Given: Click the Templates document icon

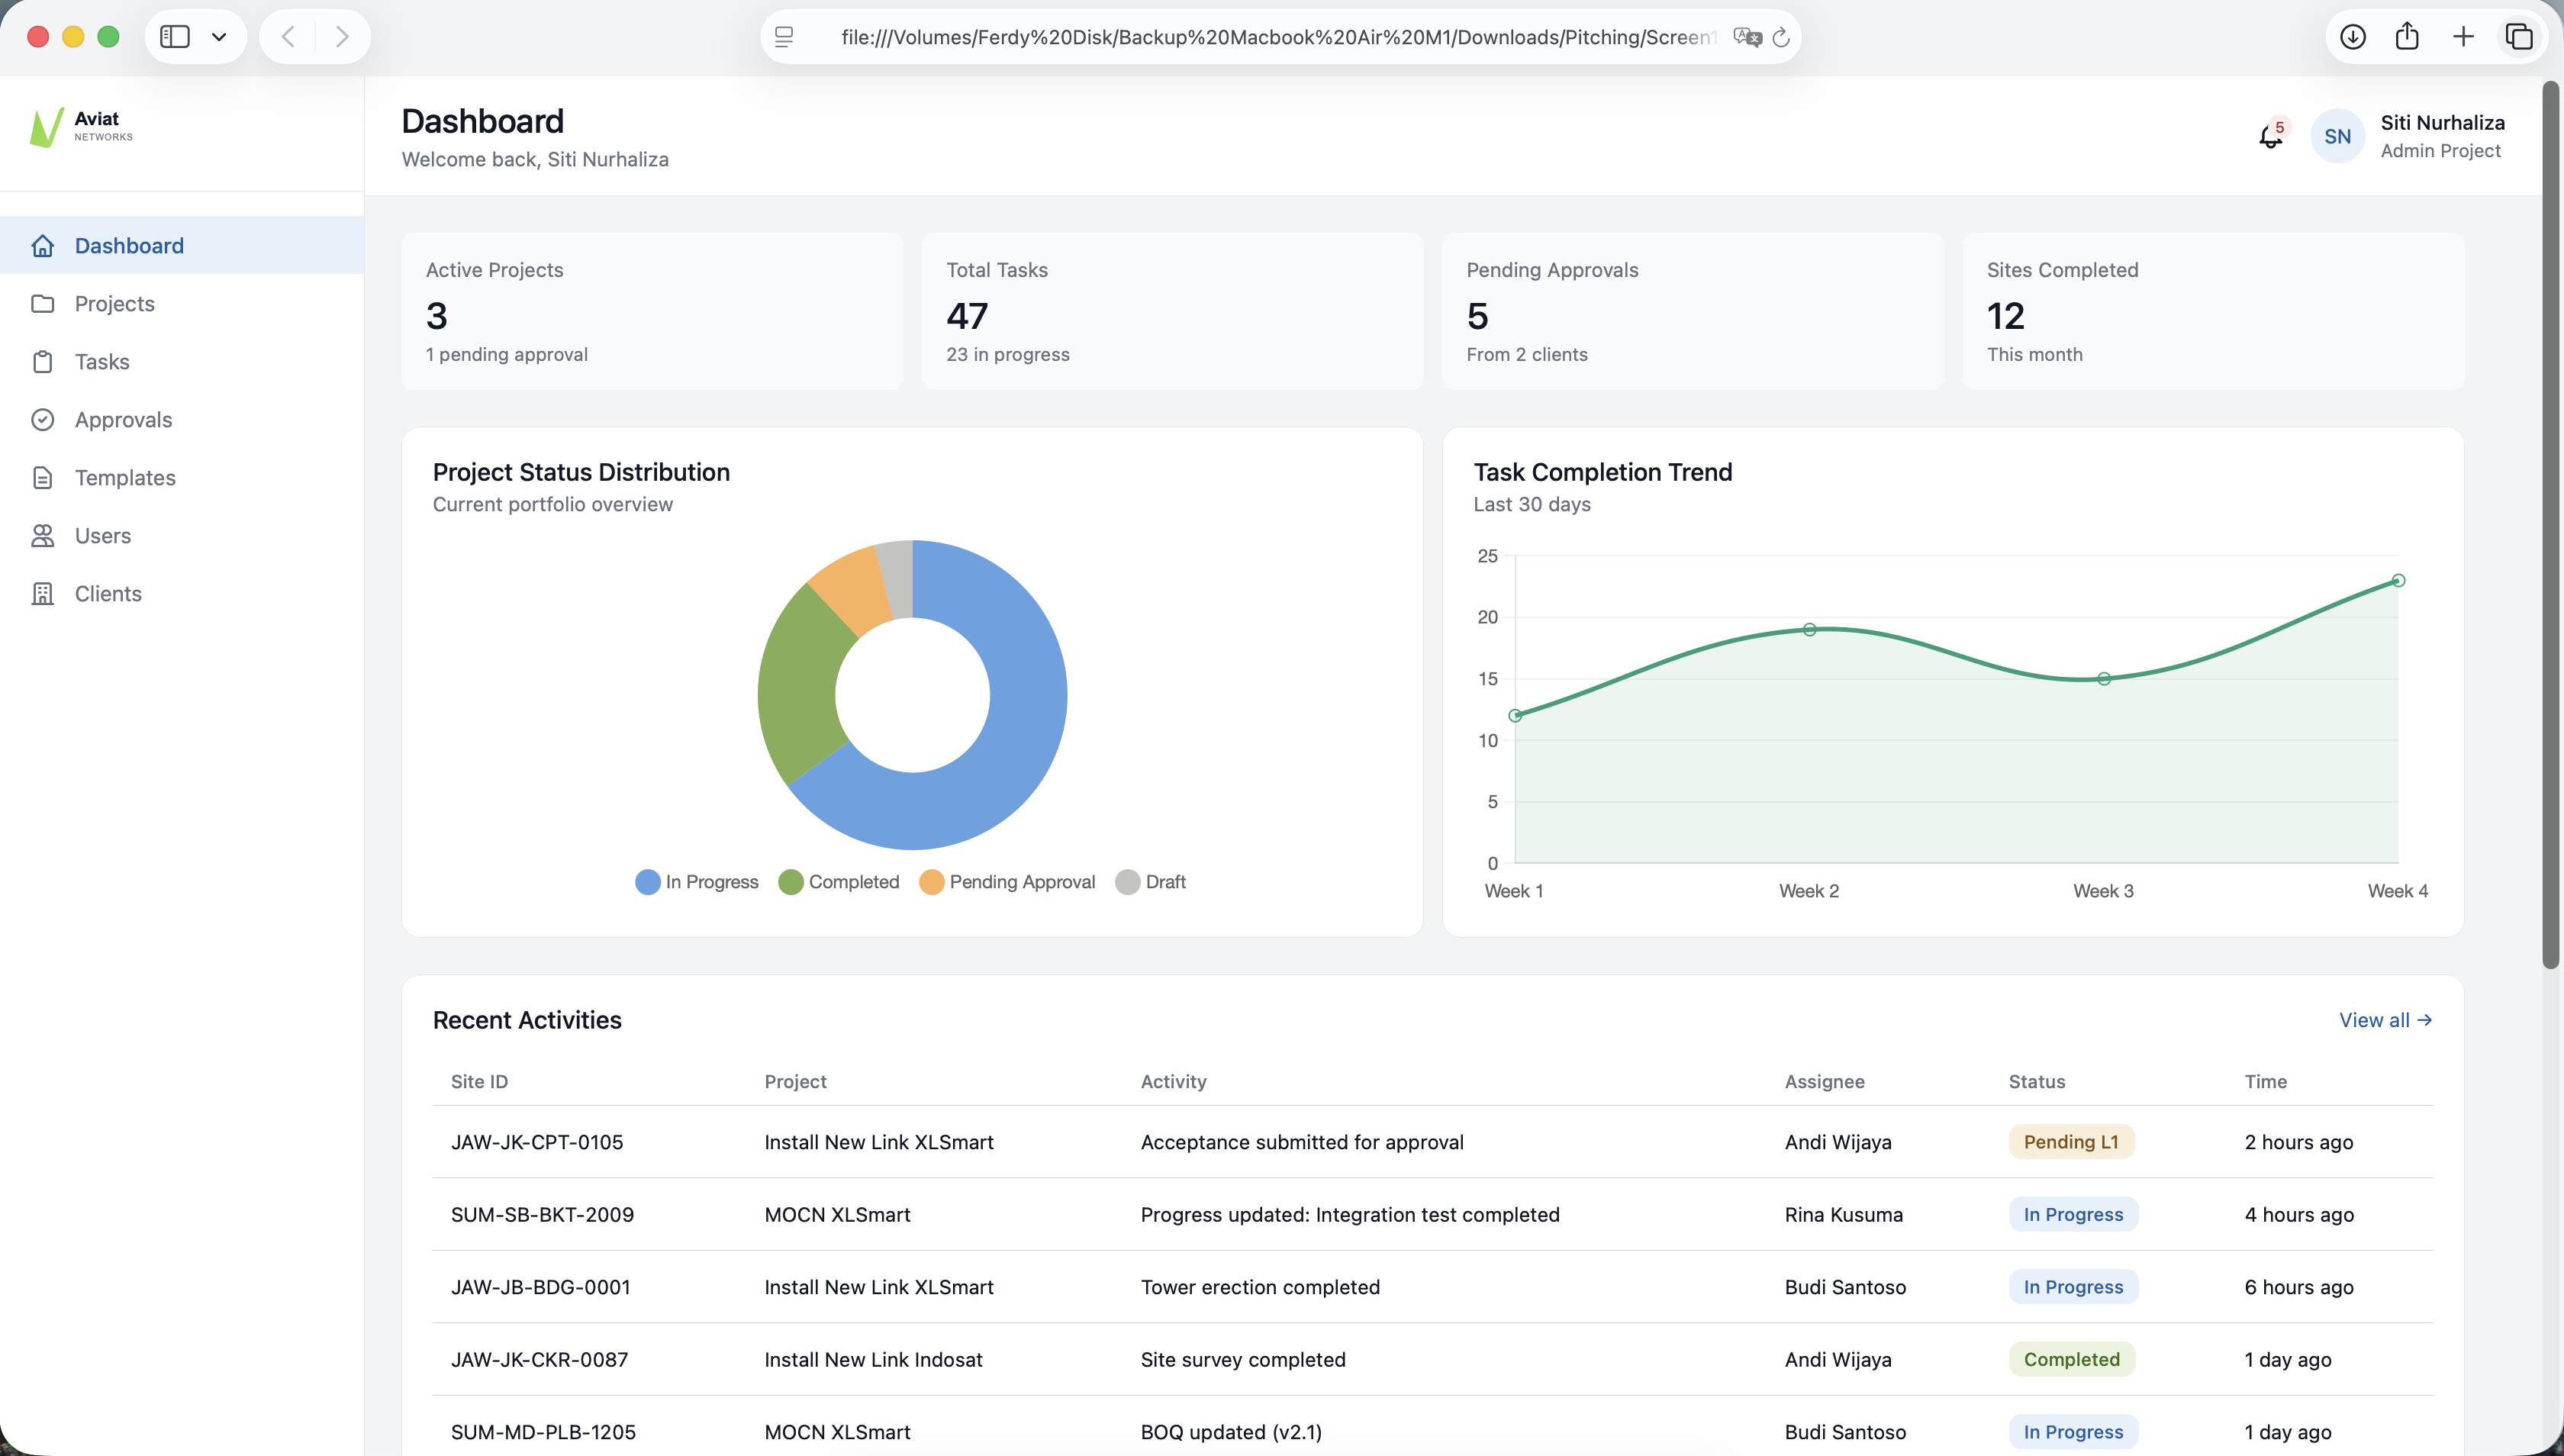Looking at the screenshot, I should click(42, 478).
